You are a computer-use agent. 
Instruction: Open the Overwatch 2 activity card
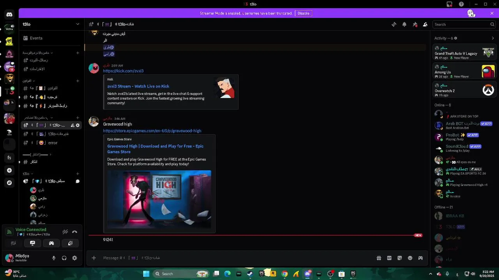(x=464, y=90)
